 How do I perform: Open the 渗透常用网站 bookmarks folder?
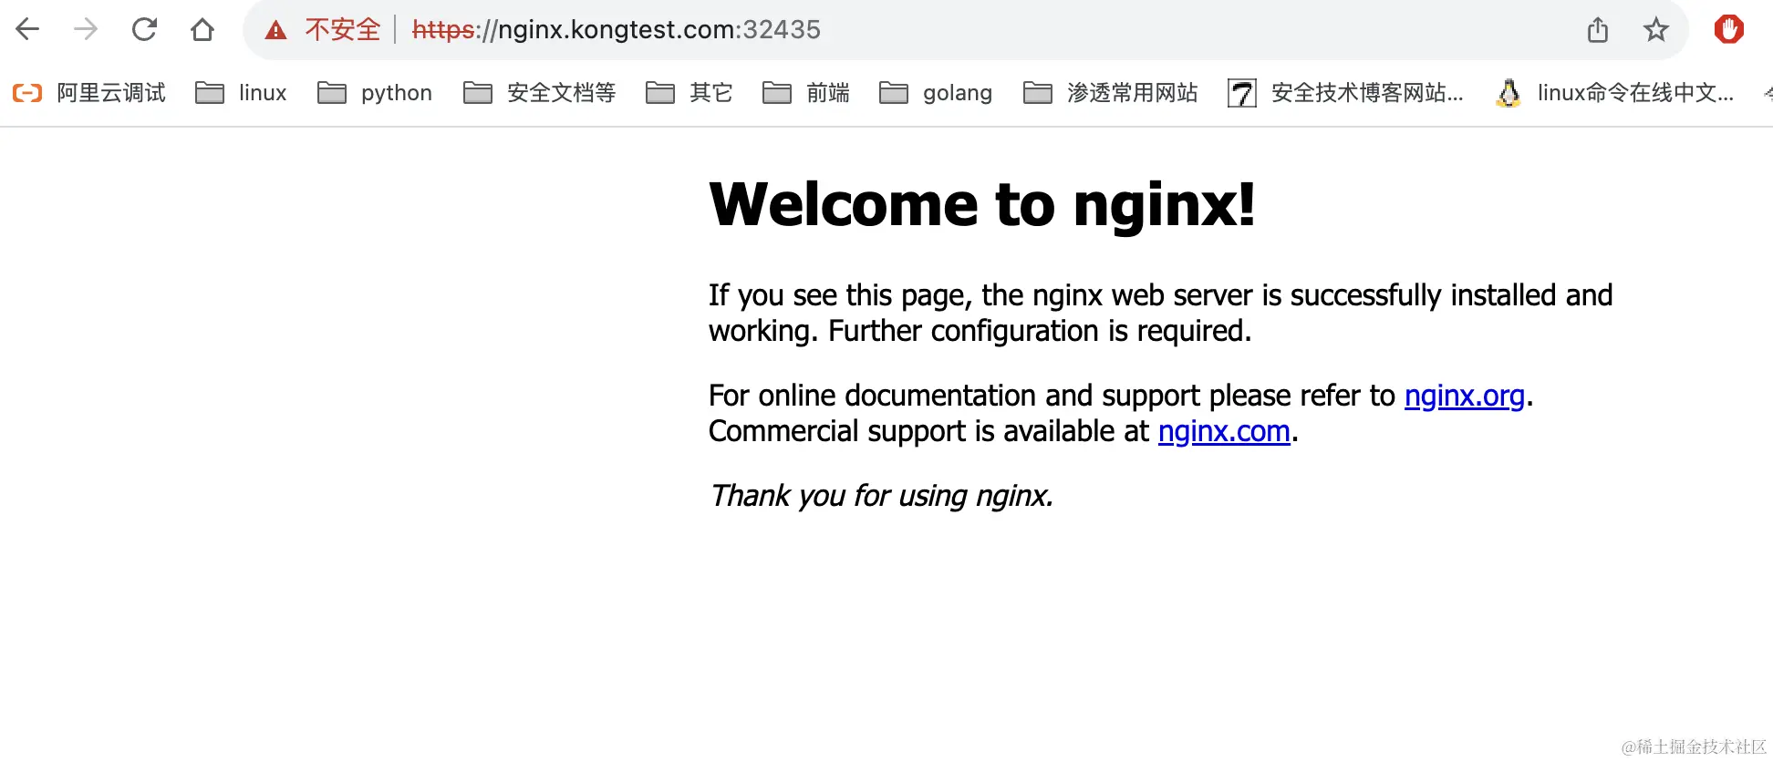coord(1111,93)
